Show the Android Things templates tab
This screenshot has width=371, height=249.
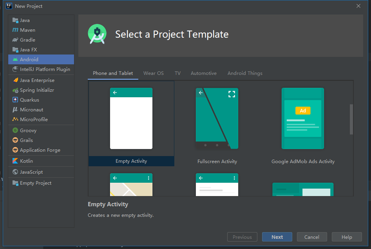[245, 73]
